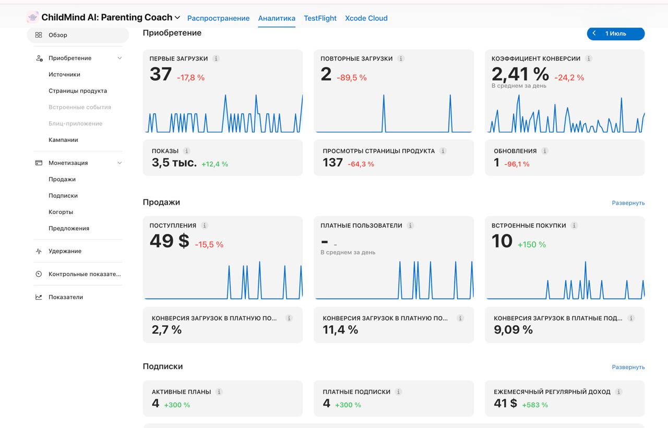Collapse the Монетизация sidebar section
Image resolution: width=668 pixels, height=428 pixels.
coord(120,163)
